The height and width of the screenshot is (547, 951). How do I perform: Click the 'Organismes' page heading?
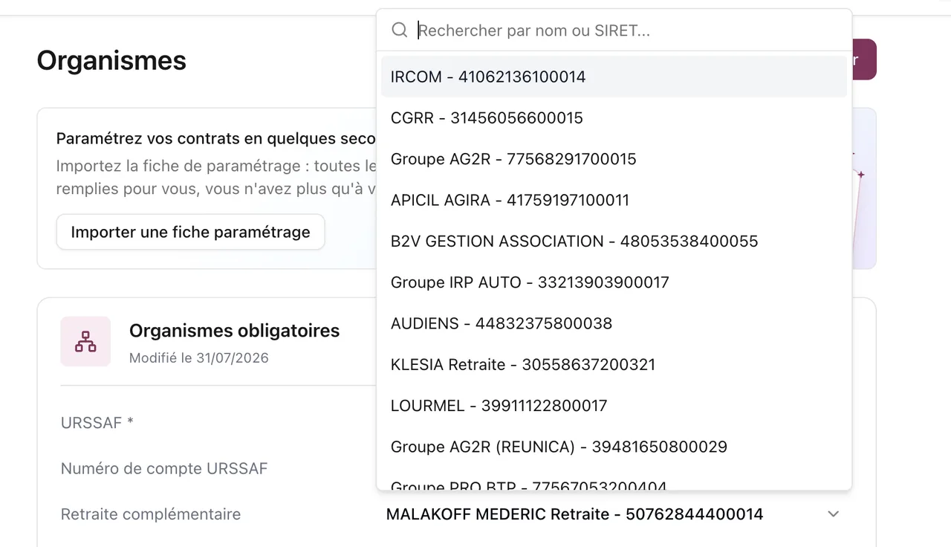111,60
